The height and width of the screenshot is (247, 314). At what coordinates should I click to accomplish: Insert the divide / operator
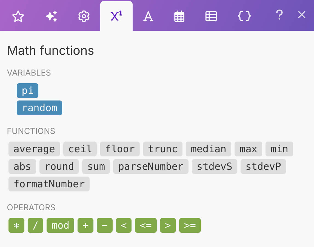(x=35, y=225)
